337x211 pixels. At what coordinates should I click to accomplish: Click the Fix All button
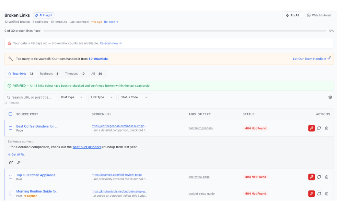pos(292,15)
